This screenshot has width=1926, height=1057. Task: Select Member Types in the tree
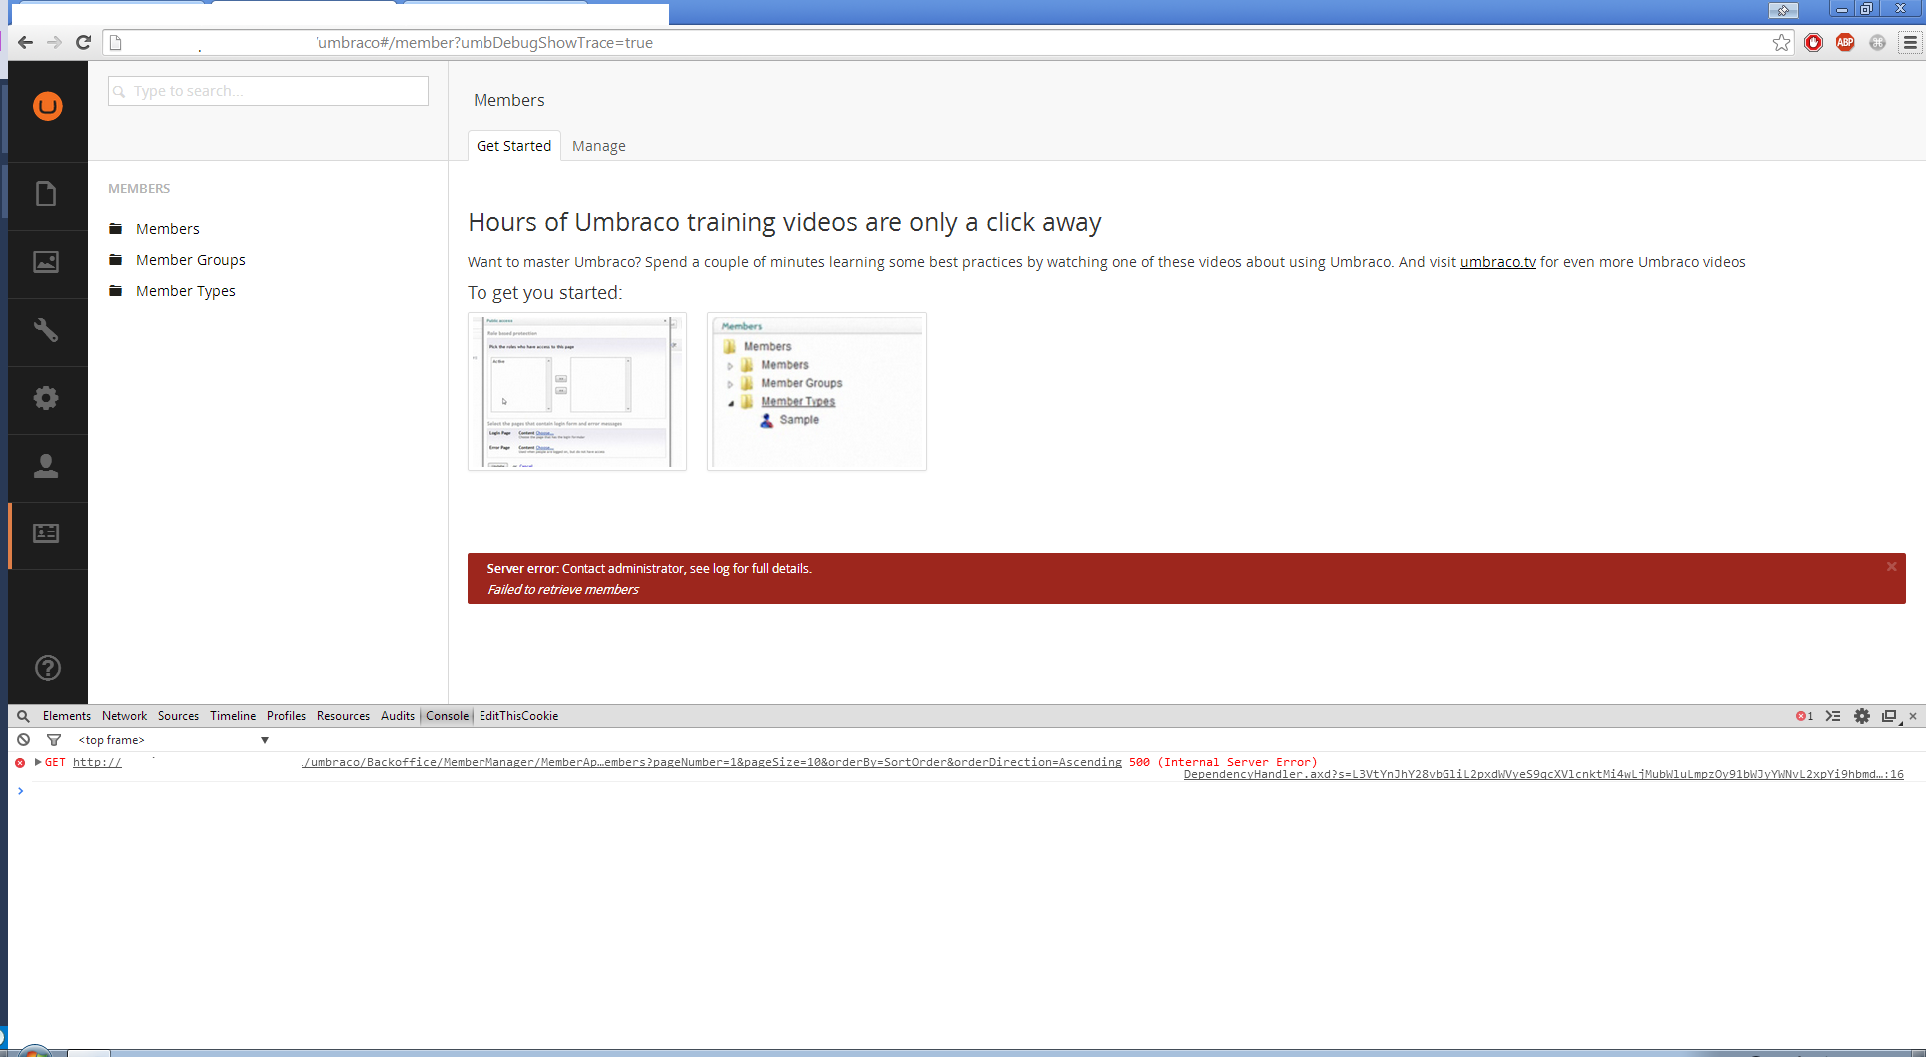click(x=186, y=291)
